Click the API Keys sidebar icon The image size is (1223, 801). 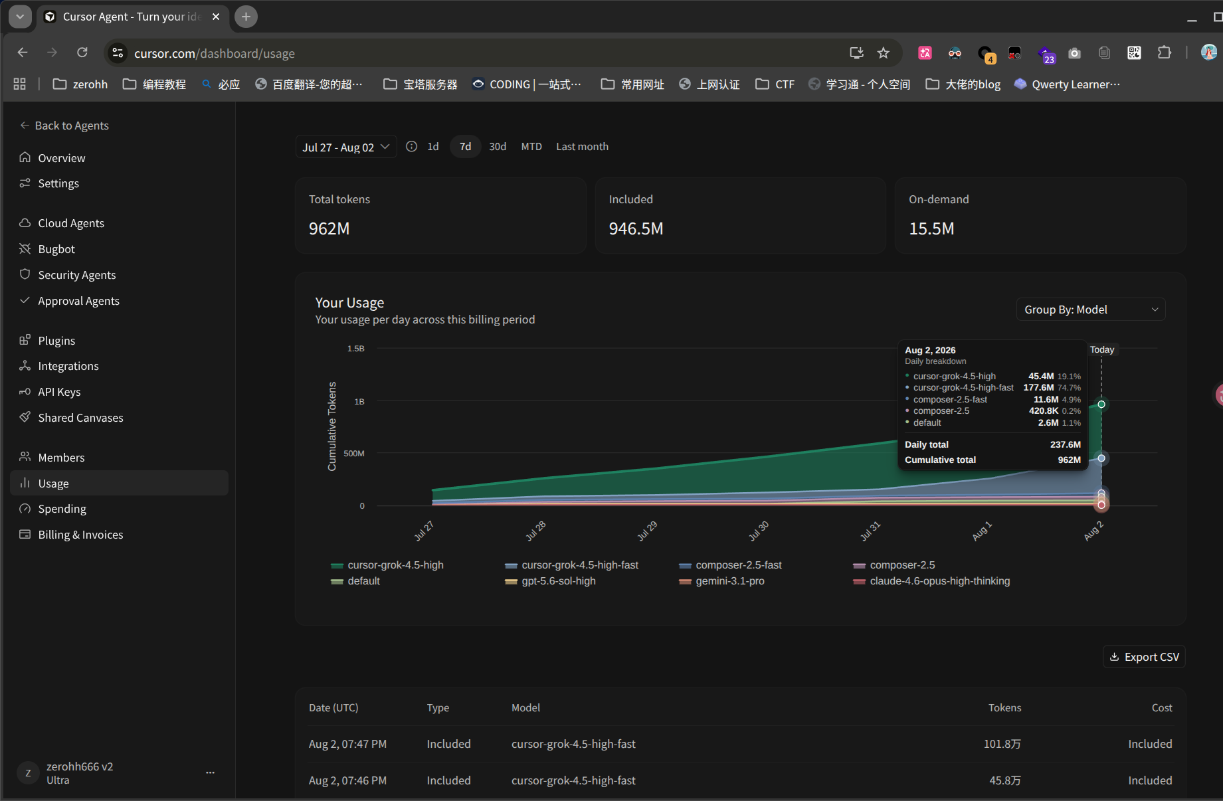pyautogui.click(x=25, y=391)
